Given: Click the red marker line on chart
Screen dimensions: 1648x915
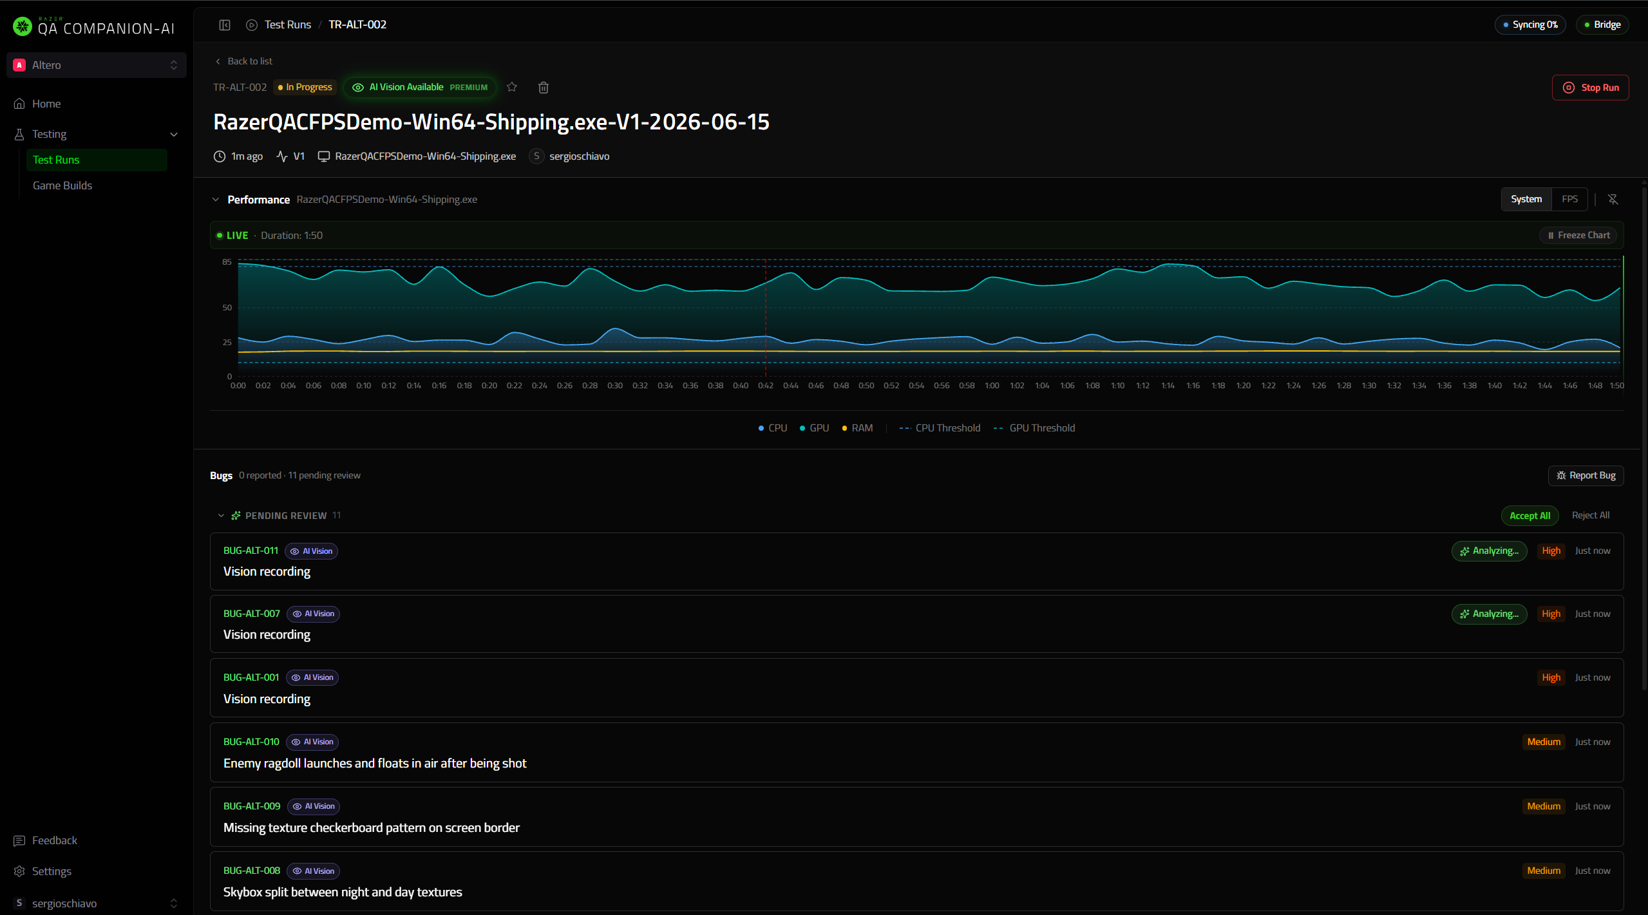Looking at the screenshot, I should coord(766,318).
